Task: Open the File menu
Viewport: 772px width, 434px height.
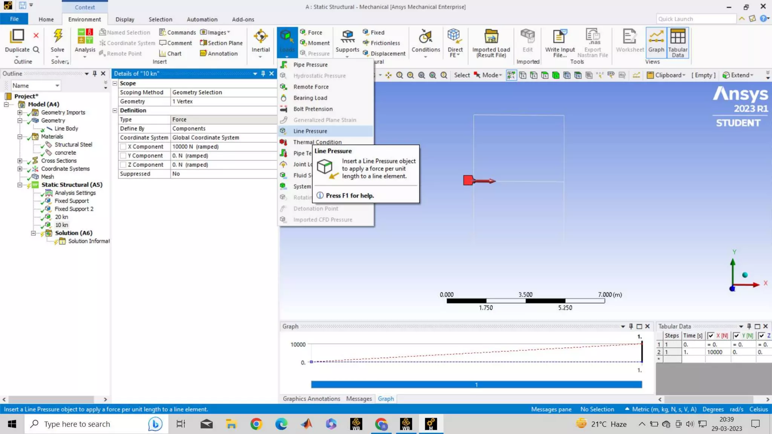Action: 14,19
